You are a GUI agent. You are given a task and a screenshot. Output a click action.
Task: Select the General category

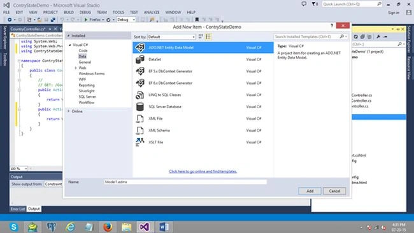(85, 62)
